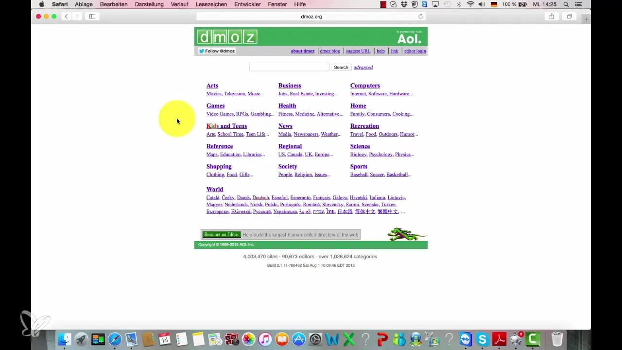The width and height of the screenshot is (622, 350).
Task: Open the Darstellung menu
Action: click(x=149, y=4)
